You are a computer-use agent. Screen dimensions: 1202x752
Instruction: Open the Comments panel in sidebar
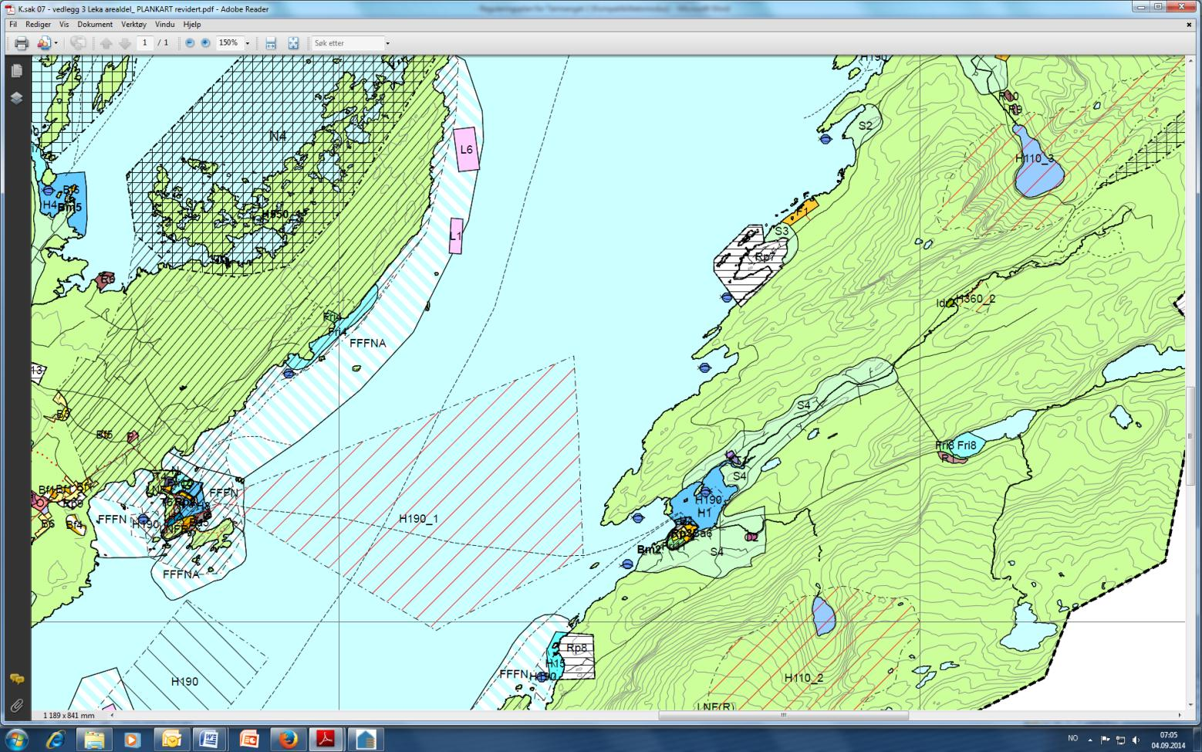point(16,679)
